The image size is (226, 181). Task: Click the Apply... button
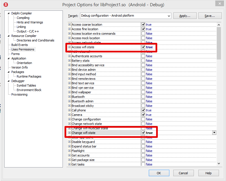[185, 16]
